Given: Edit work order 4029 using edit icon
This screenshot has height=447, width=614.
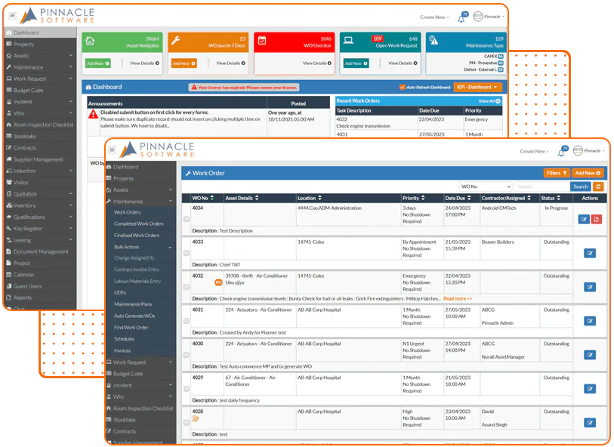Looking at the screenshot, I should point(590,389).
